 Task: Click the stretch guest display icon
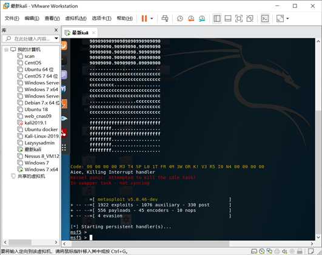click(280, 18)
